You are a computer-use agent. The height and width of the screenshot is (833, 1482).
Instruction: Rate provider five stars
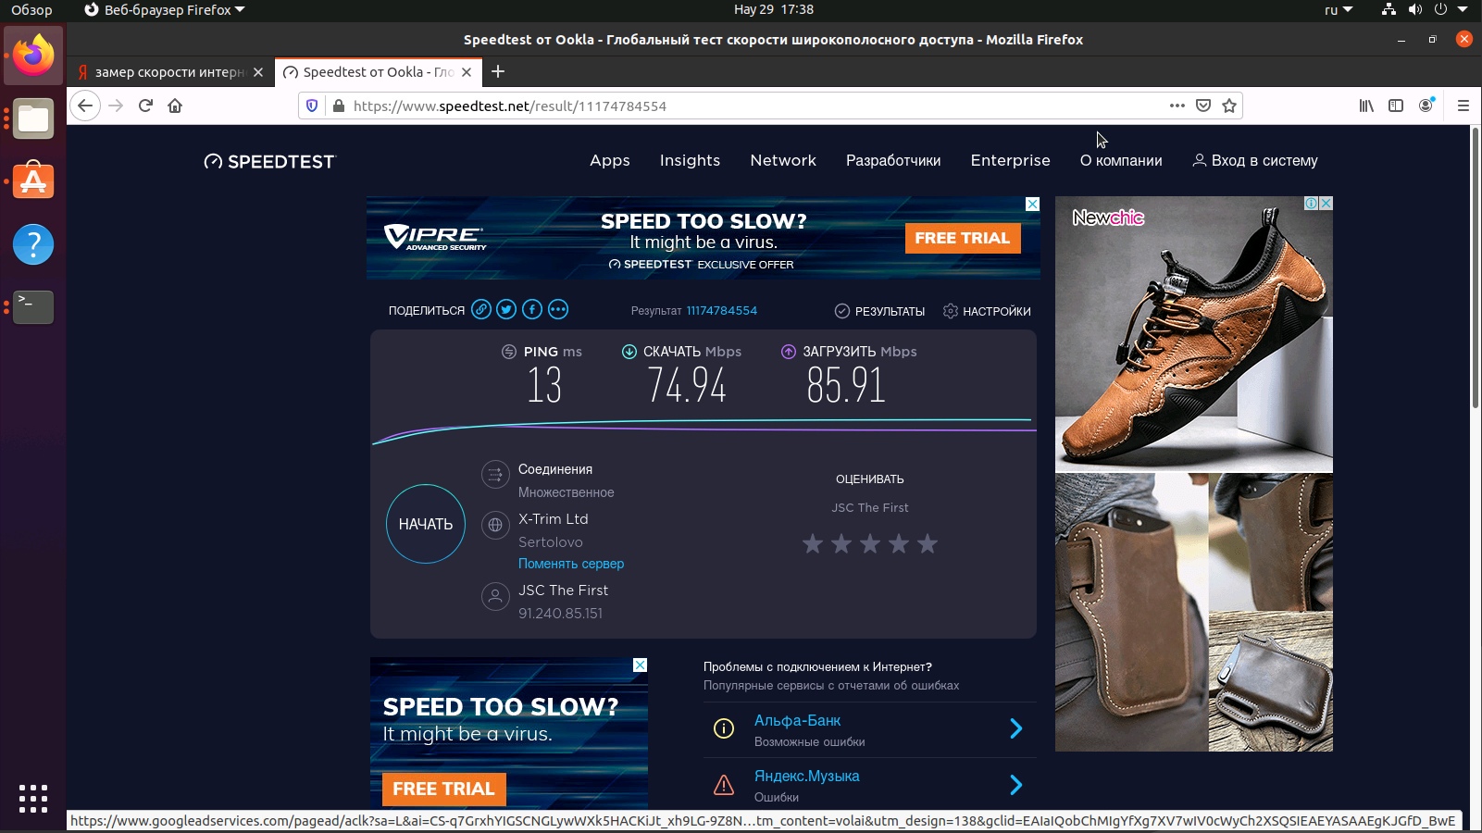(928, 543)
